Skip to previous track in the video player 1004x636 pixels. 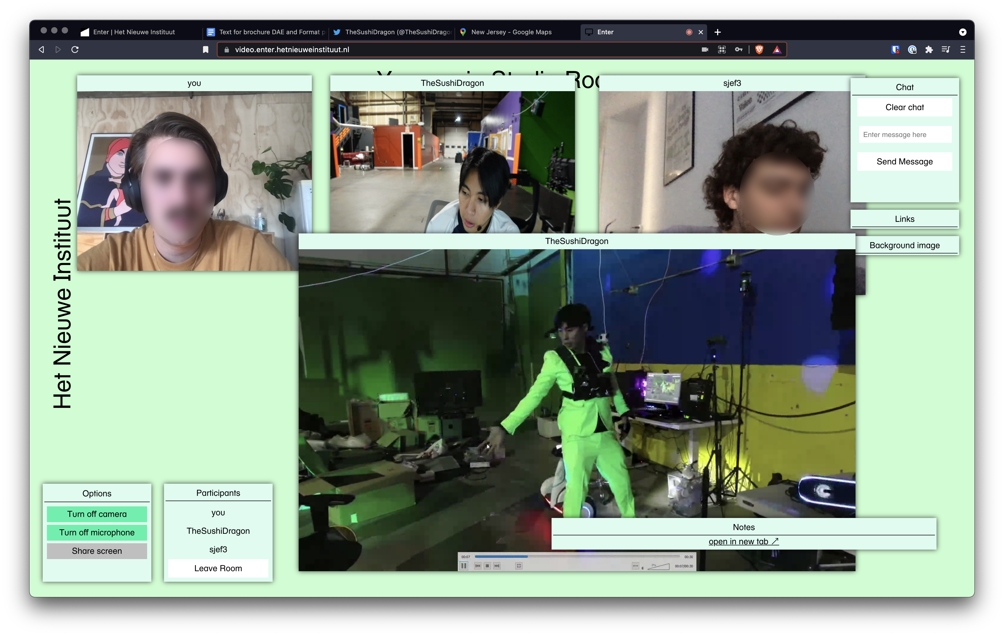pyautogui.click(x=478, y=566)
